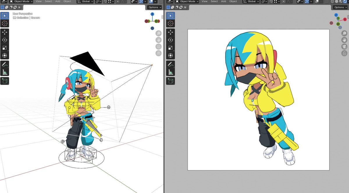Activate the 3D Cursor tool in right viewport
The image size is (349, 193).
pos(171,24)
